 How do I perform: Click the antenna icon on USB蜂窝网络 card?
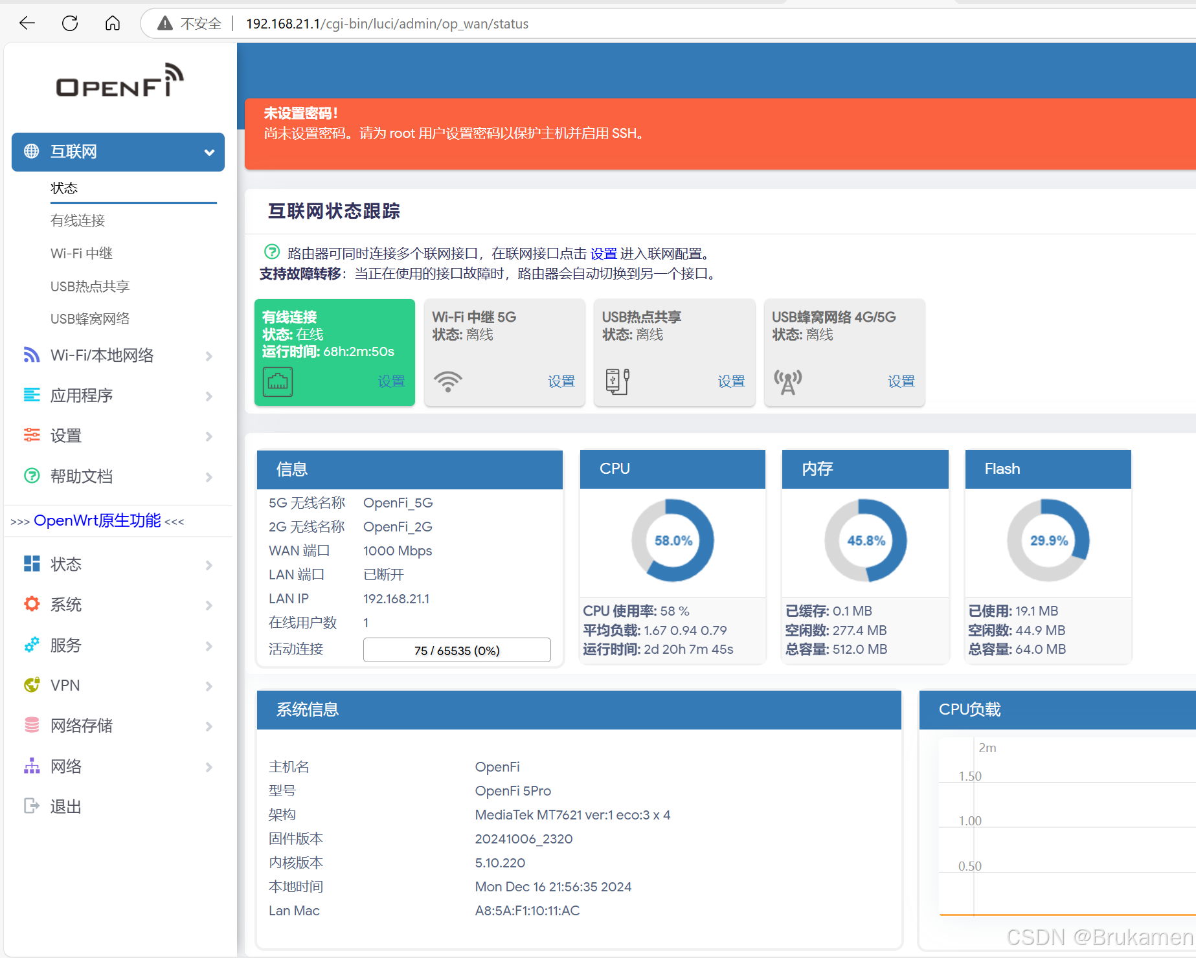[x=788, y=381]
